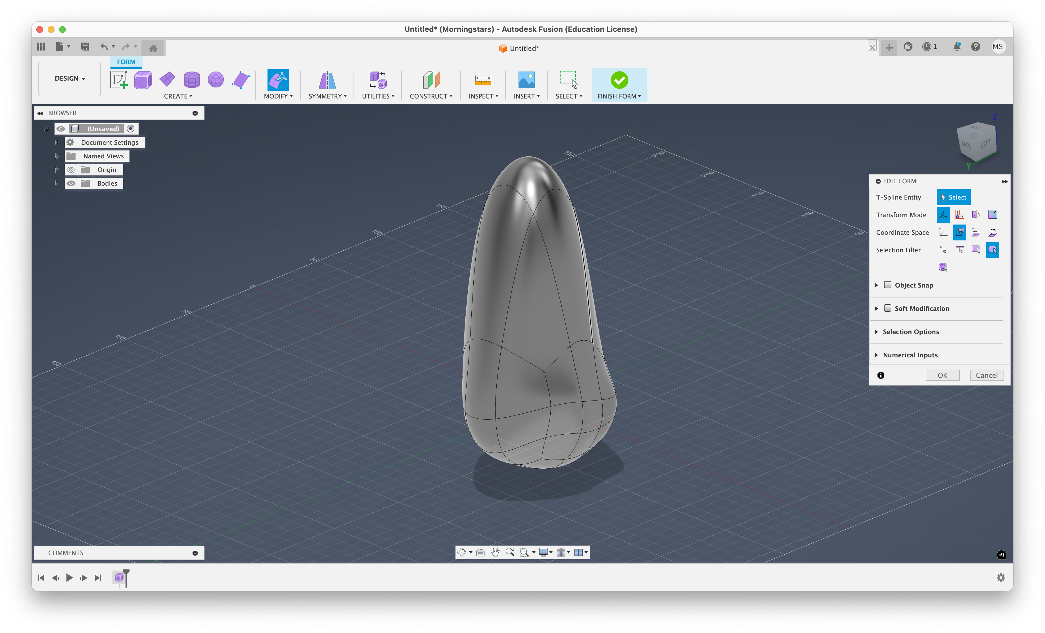1045x633 pixels.
Task: Toggle visibility of the Bodies folder
Action: pyautogui.click(x=71, y=183)
